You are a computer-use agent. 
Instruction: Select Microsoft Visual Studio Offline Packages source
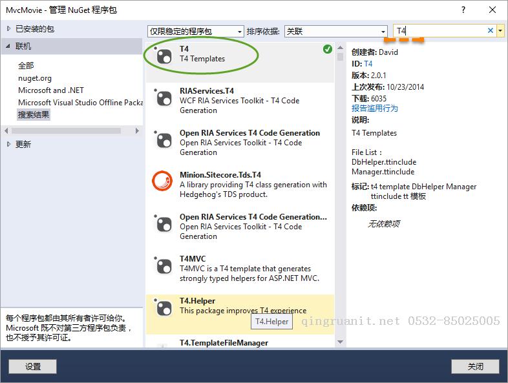(80, 103)
